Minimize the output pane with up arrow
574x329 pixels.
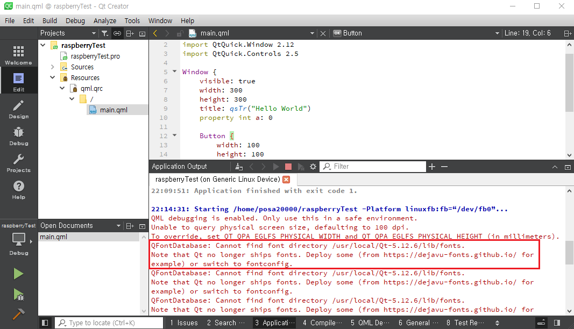point(555,167)
